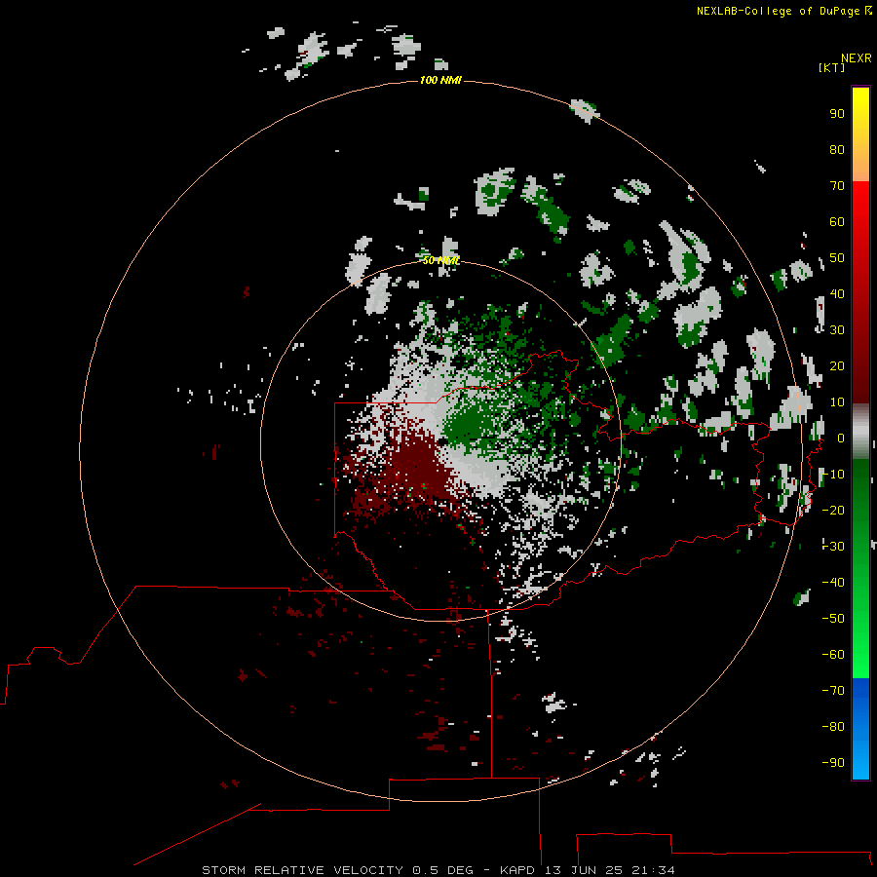The height and width of the screenshot is (877, 877).
Task: Click the 90 value on the velocity scale
Action: pos(837,114)
